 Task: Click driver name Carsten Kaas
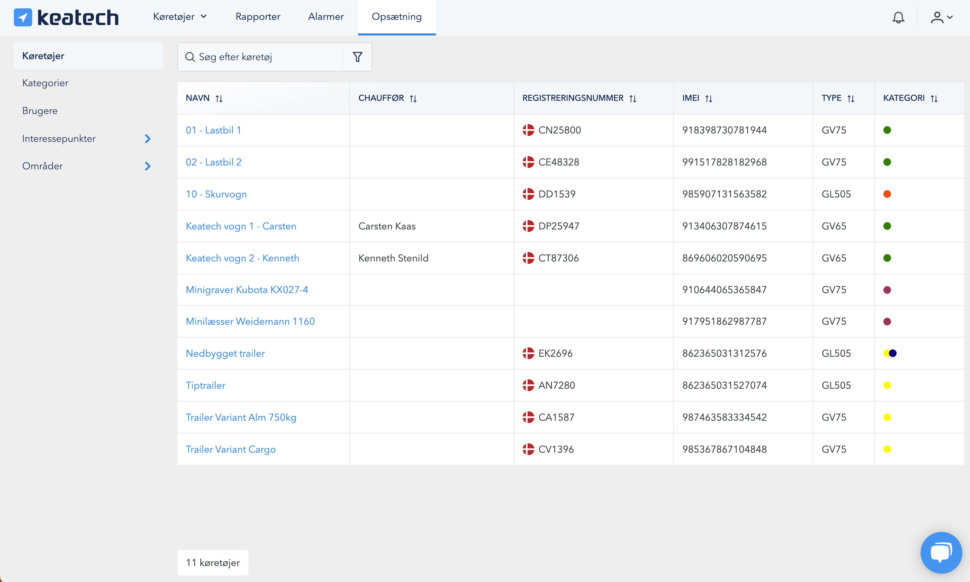point(387,226)
